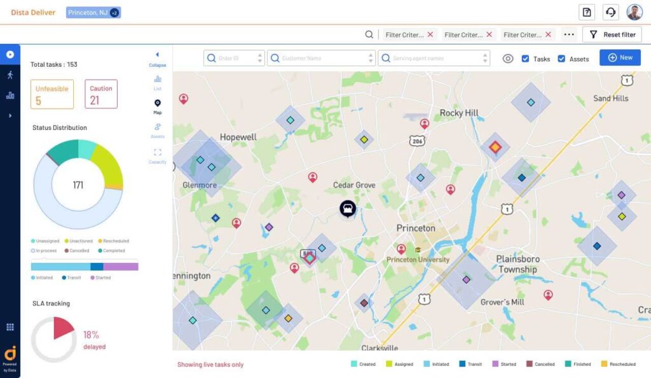Image resolution: width=651 pixels, height=378 pixels.
Task: Open the analytics icon in the left sidebar
Action: point(9,96)
